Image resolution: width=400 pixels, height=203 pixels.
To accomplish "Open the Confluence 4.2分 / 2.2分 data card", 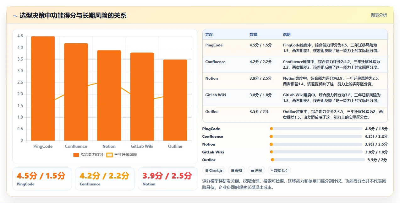I will [105, 179].
